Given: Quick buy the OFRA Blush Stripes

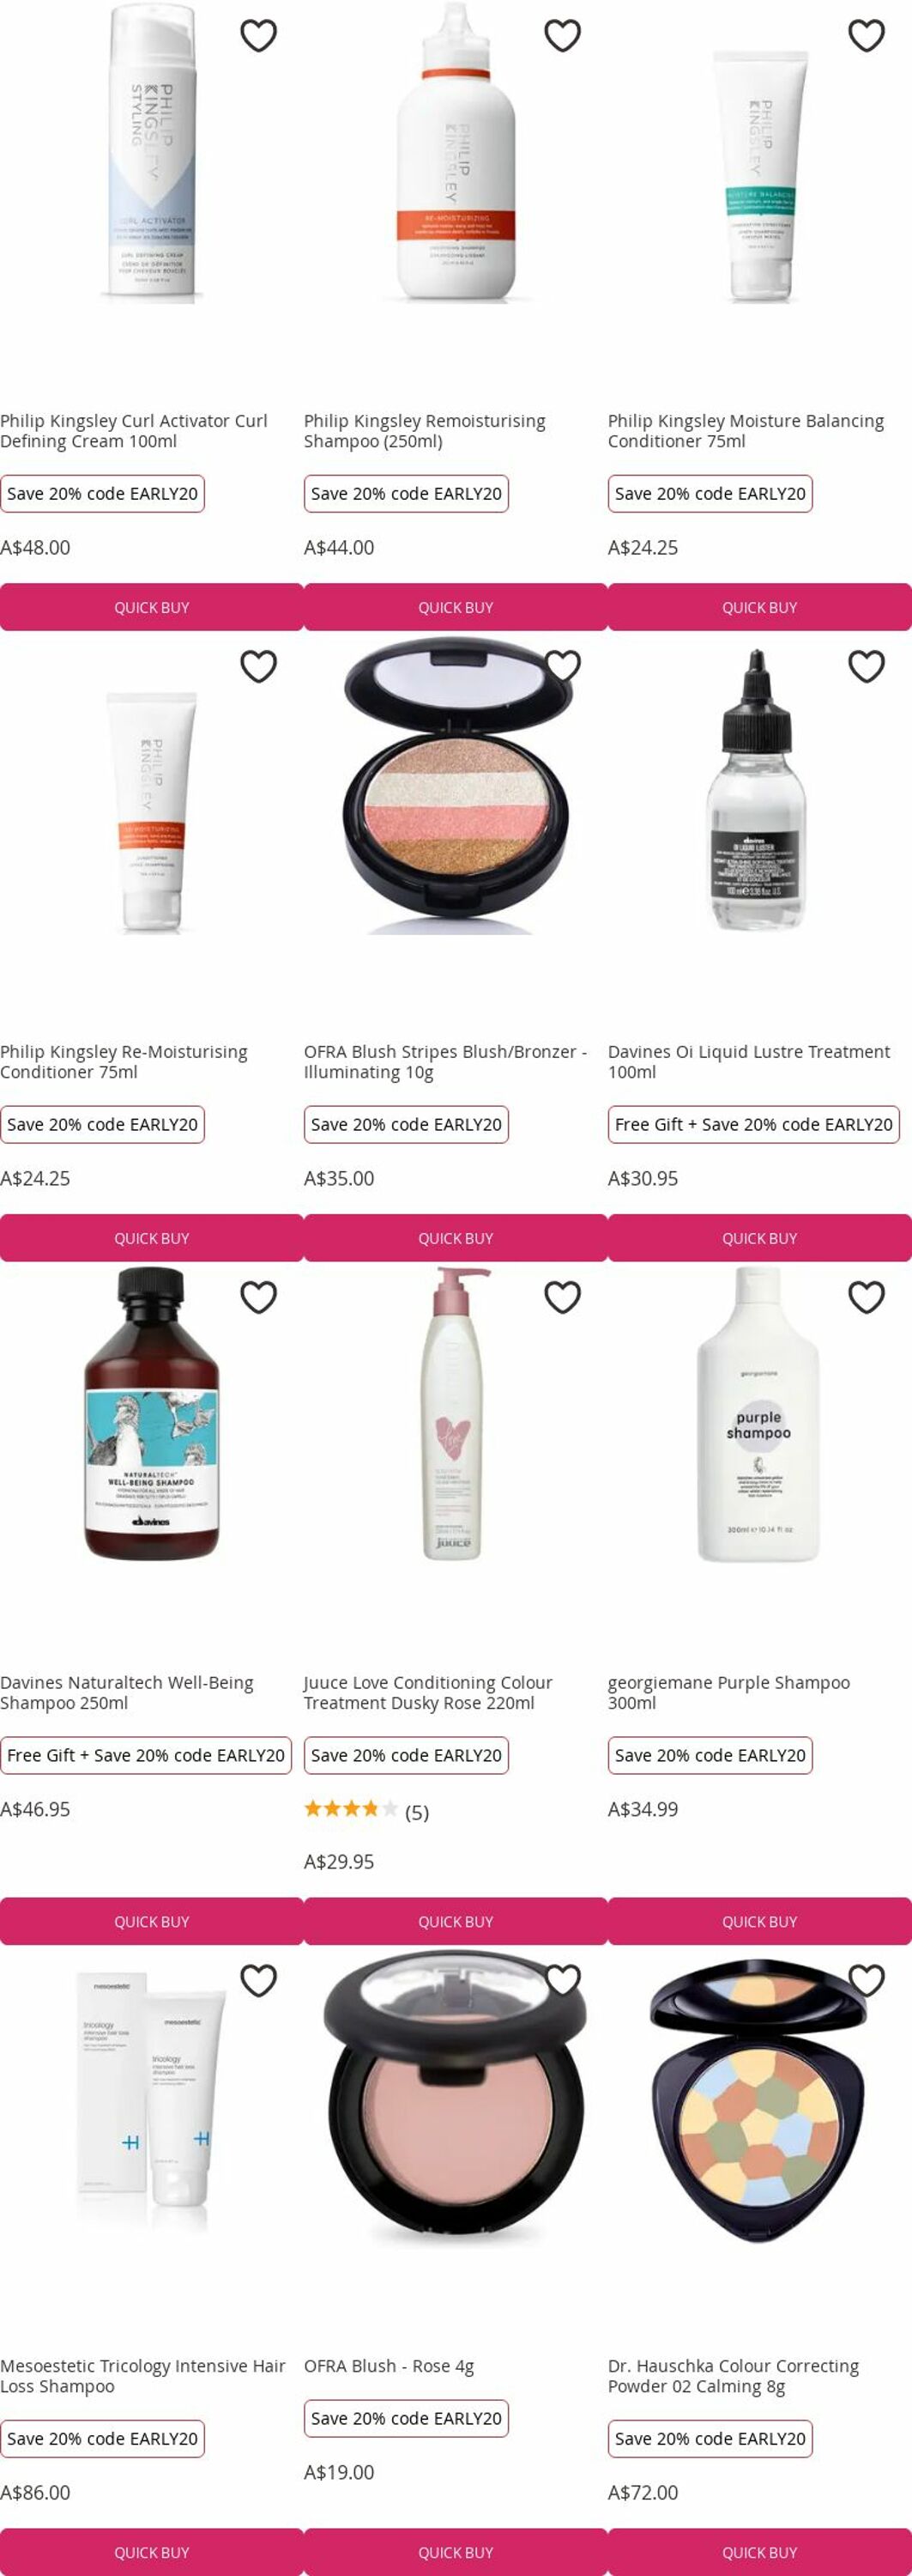Looking at the screenshot, I should 456,1238.
